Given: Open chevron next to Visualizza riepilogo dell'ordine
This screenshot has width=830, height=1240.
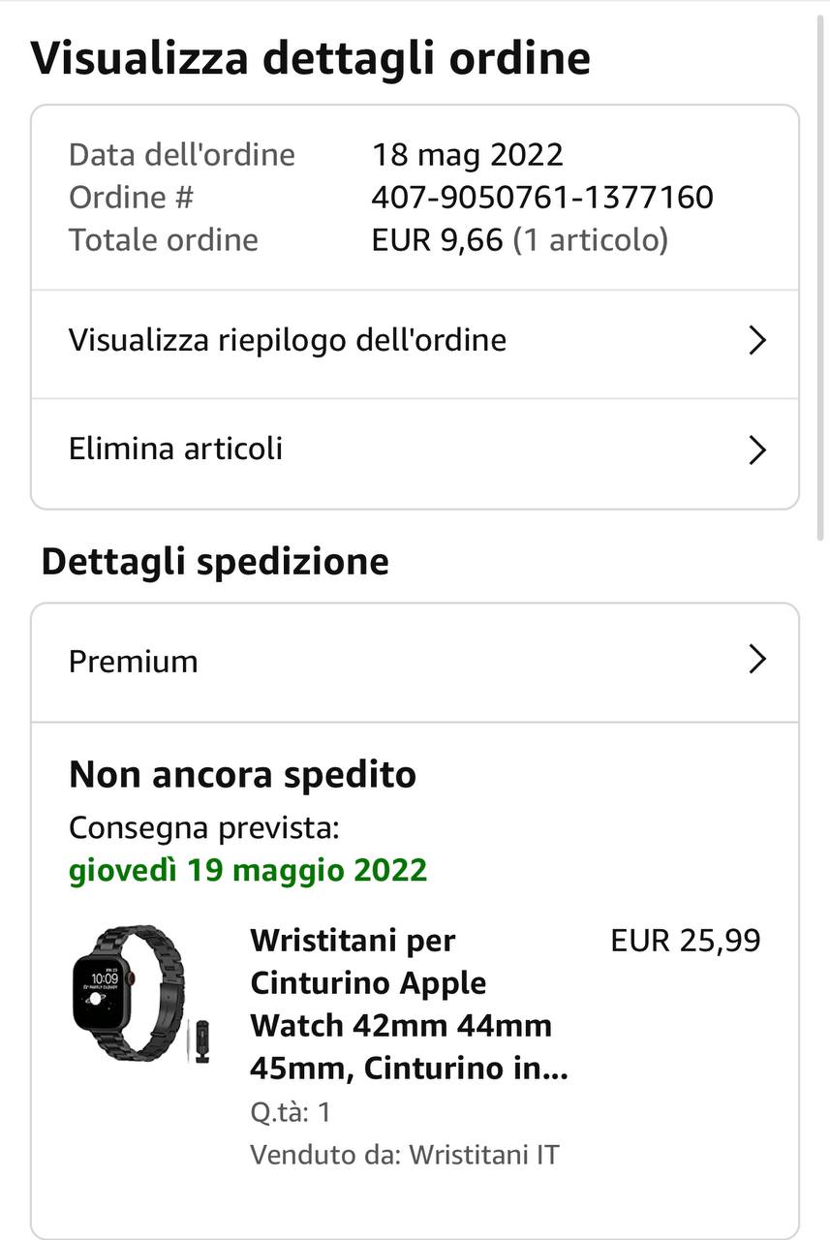Looking at the screenshot, I should 757,341.
